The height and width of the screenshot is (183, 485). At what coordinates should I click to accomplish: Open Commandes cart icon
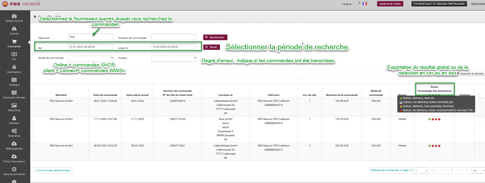click(14, 41)
